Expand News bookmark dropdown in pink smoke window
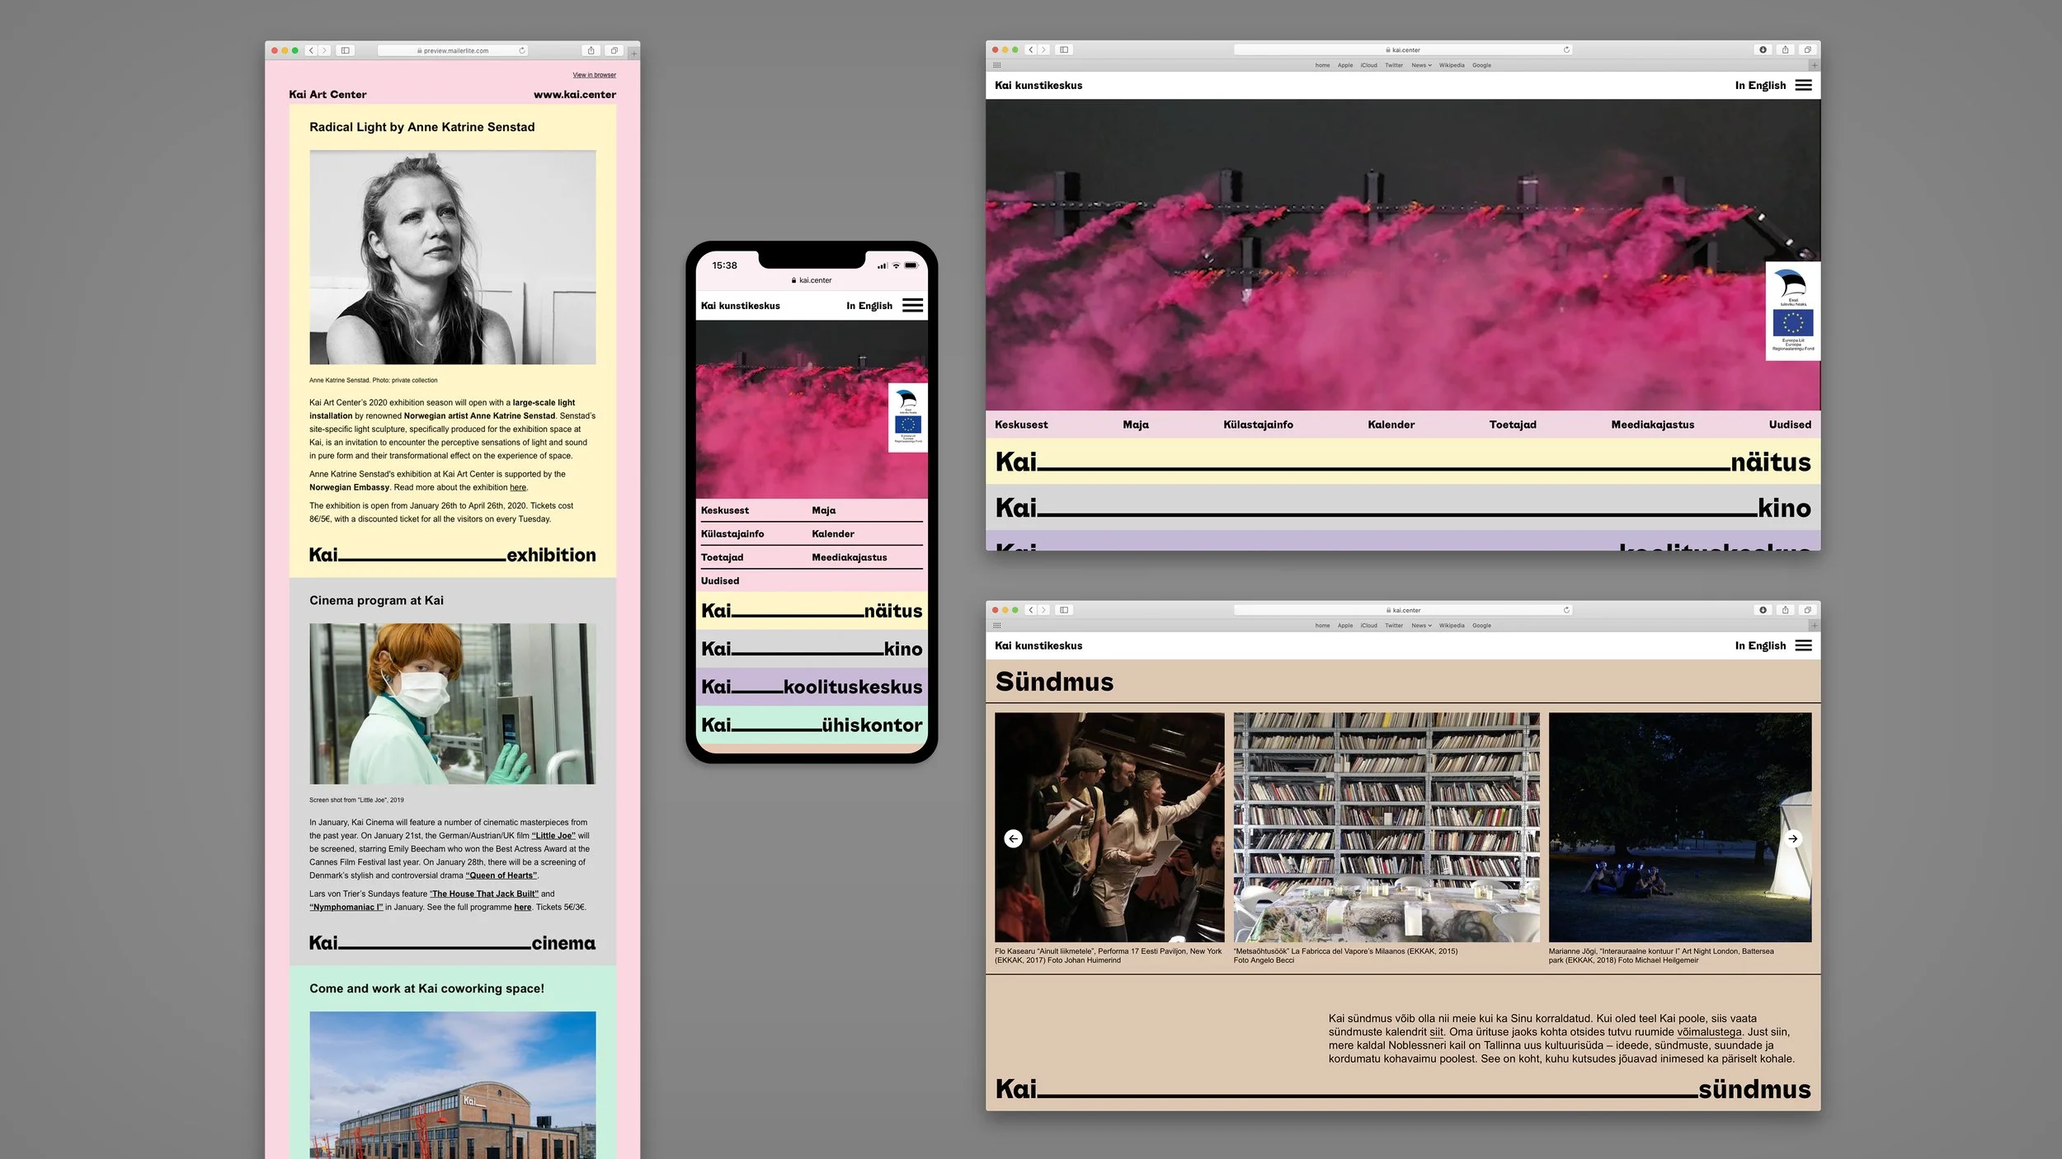Viewport: 2062px width, 1159px height. [1421, 65]
